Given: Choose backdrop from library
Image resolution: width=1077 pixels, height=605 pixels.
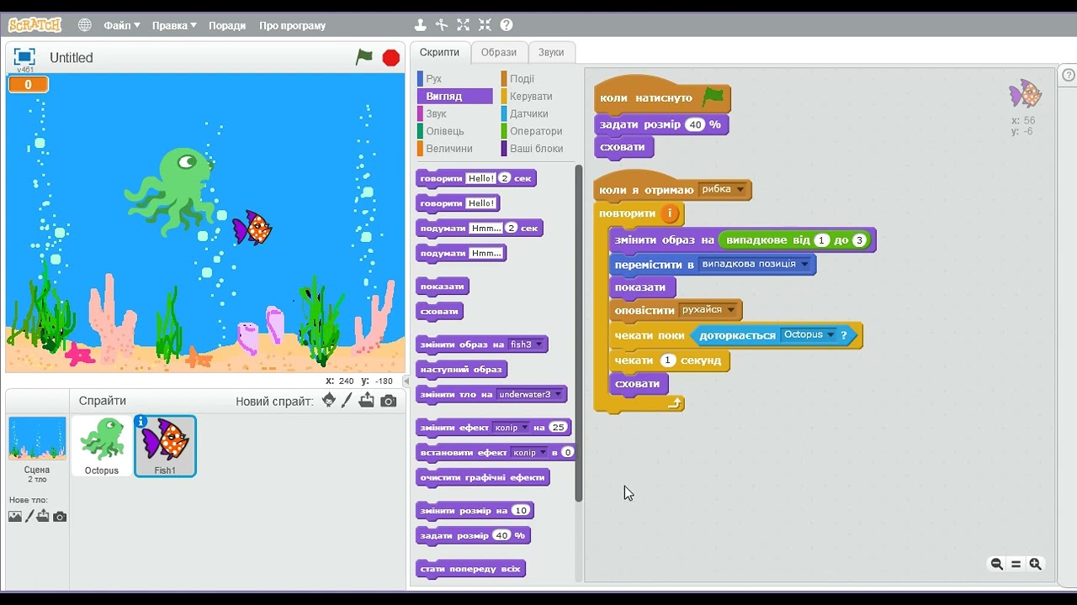Looking at the screenshot, I should [x=14, y=516].
